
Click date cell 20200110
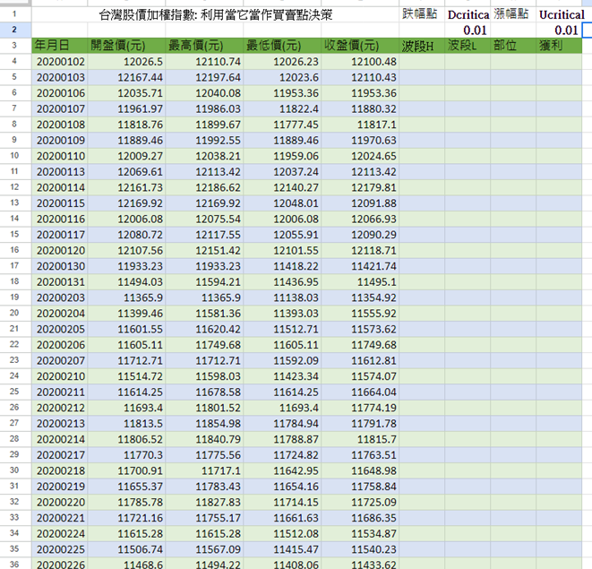pos(60,156)
